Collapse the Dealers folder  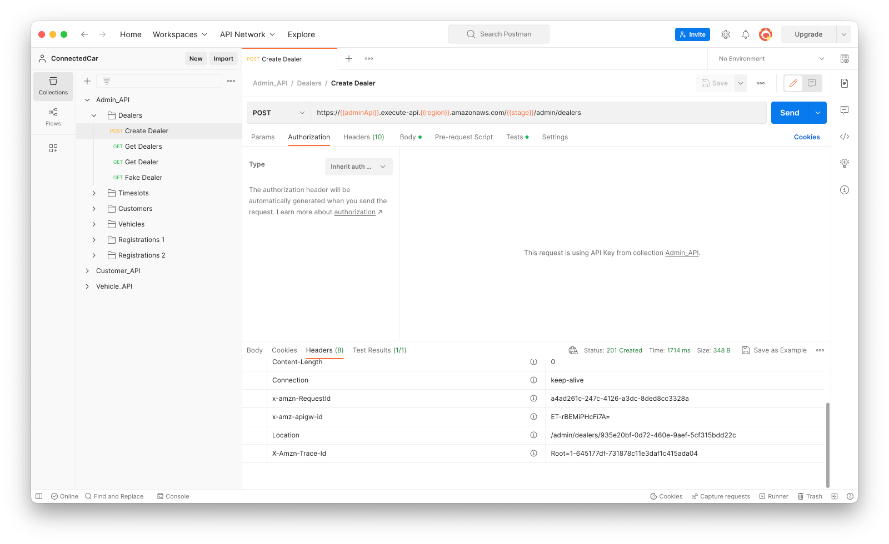94,115
